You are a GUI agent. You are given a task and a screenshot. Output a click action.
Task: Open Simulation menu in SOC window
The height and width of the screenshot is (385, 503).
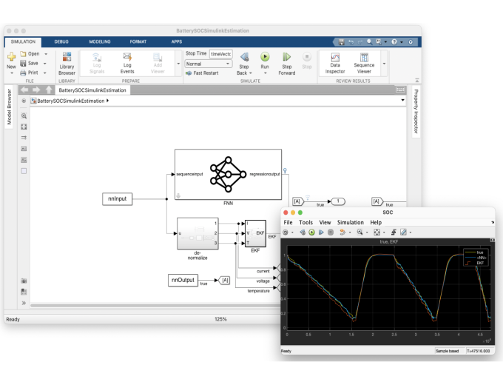351,222
